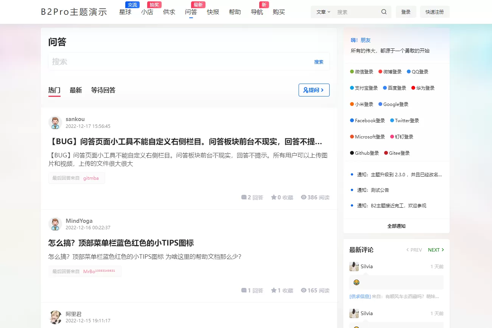Screen dimensions: 492x328
Task: Go to NEXT page of latest comments
Action: click(x=436, y=250)
